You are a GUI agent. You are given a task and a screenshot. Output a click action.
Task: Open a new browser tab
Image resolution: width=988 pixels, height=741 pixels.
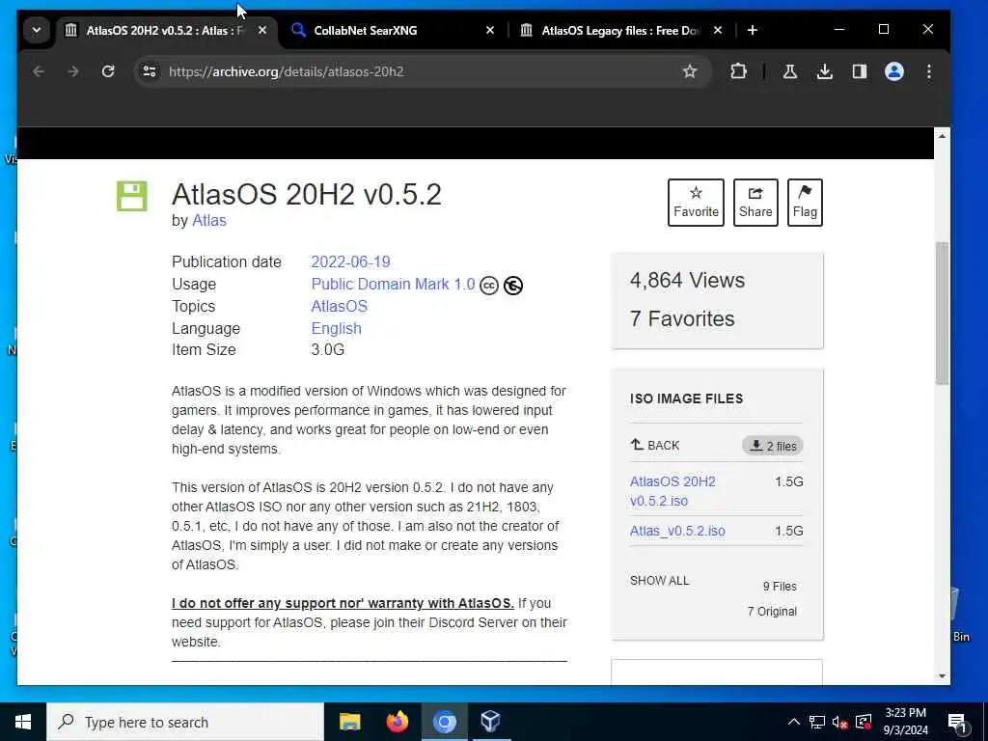(752, 30)
